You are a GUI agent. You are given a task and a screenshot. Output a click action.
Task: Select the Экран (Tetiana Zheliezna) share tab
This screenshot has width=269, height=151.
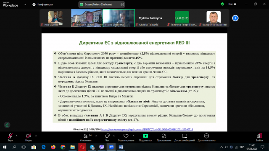point(101,5)
